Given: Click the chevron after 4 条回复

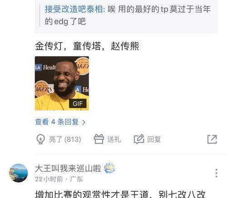Looking at the screenshot, I should 84,122.
